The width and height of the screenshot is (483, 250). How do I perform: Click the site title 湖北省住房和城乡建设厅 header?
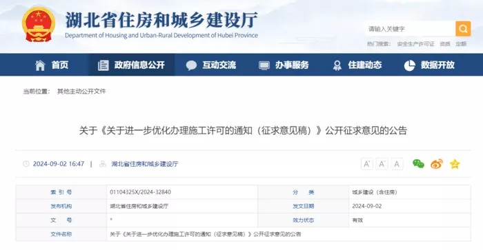point(161,20)
